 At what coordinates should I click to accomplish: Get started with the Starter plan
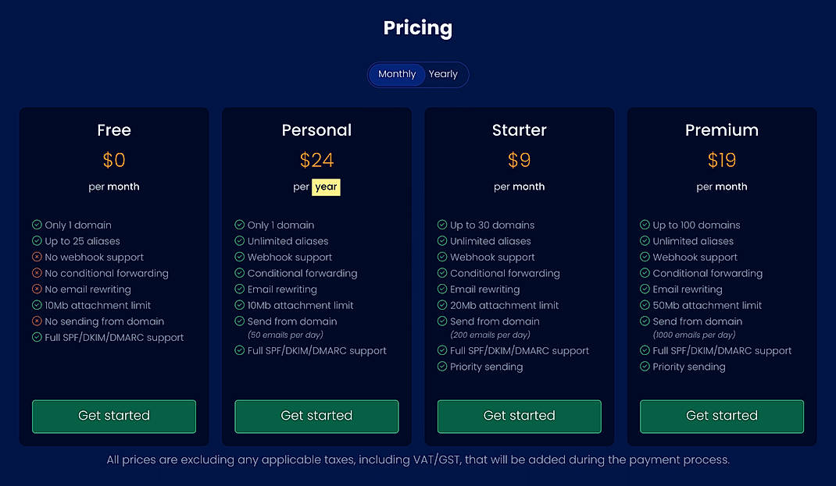[519, 417]
